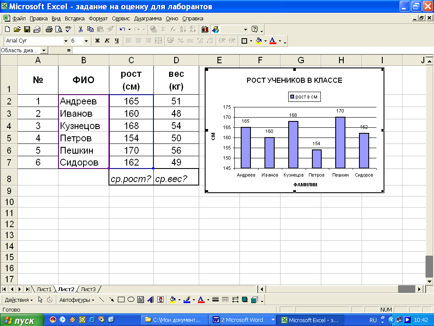Screen dimensions: 434x326
Task: Switch to the Лист1 sheet tab
Action: click(x=44, y=289)
